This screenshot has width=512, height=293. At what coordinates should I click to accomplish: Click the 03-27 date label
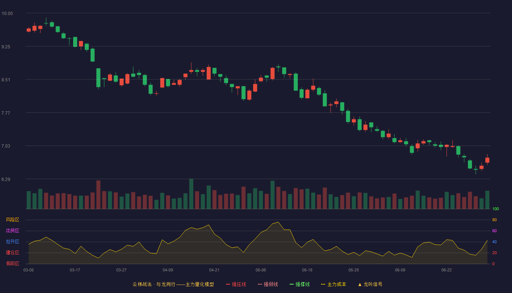[121, 270]
